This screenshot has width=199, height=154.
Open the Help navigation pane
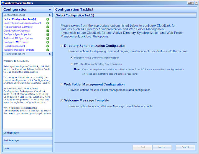pos(27,148)
